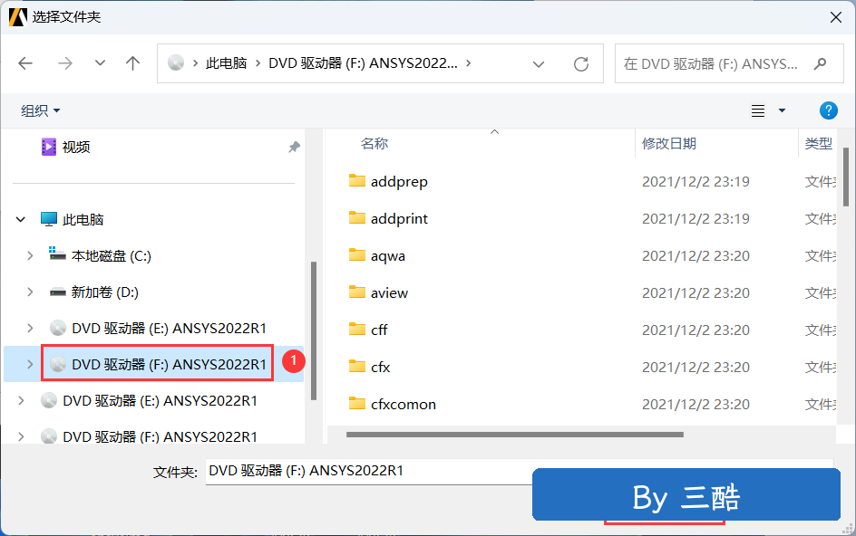The width and height of the screenshot is (856, 536).
Task: Select the cfxcomon folder
Action: pyautogui.click(x=393, y=404)
